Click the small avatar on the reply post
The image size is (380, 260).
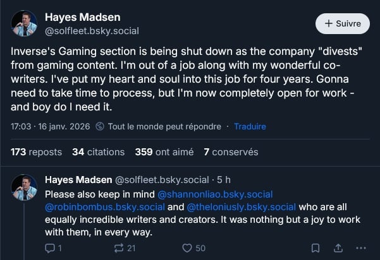click(24, 187)
